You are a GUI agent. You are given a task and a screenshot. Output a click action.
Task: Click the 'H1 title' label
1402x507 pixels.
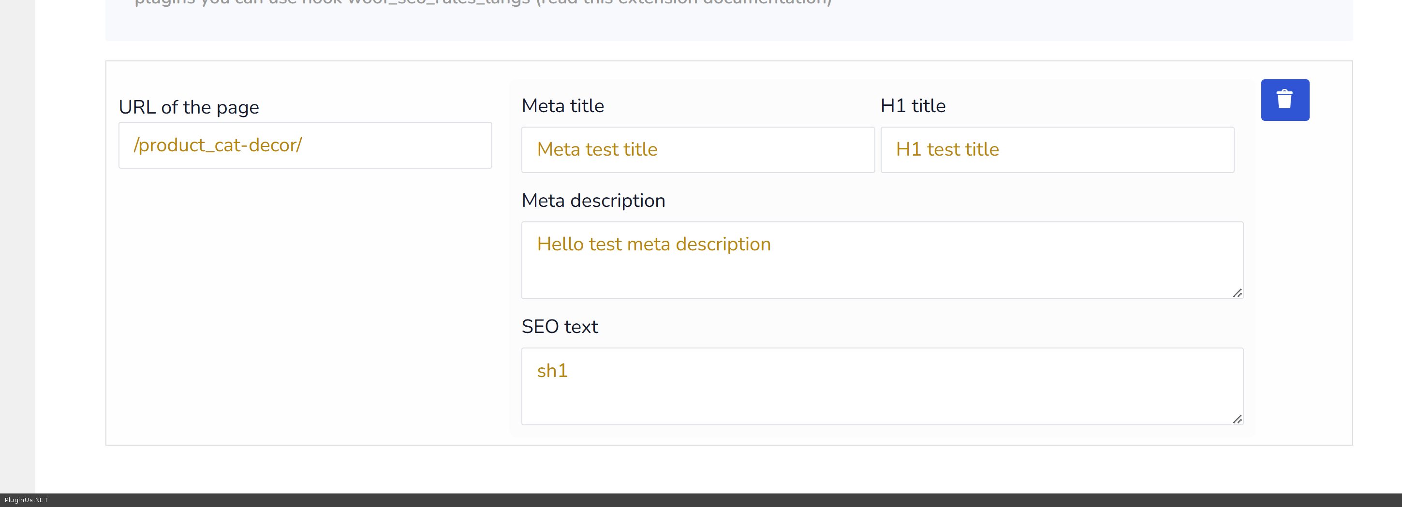coord(913,105)
